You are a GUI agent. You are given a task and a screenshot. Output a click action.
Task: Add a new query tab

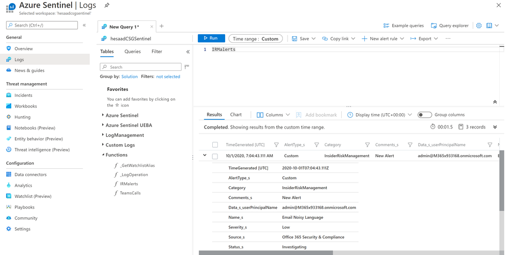[x=161, y=27]
